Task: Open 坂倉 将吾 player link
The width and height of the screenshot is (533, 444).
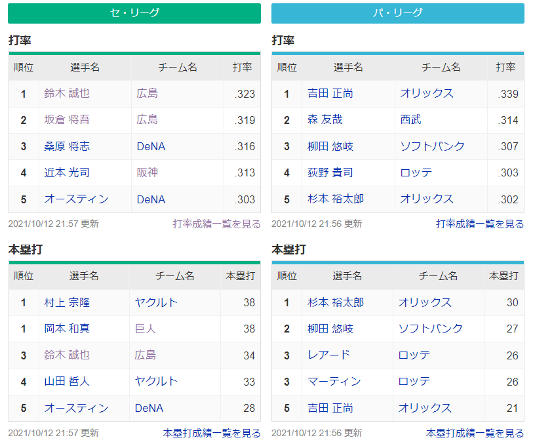Action: [x=67, y=119]
